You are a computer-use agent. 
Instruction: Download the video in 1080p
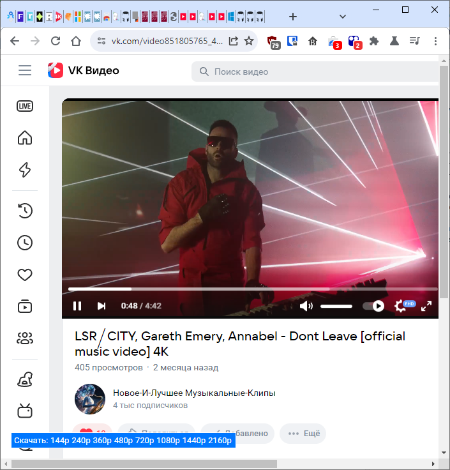point(168,441)
